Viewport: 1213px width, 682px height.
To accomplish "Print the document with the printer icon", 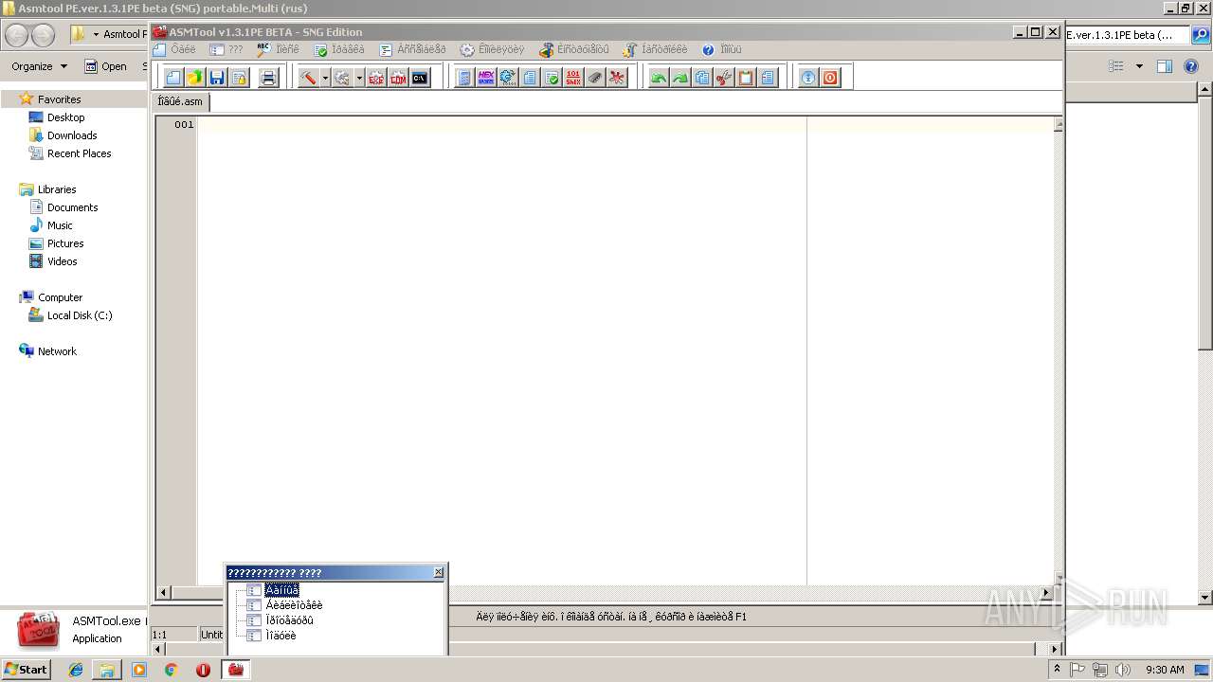I will [268, 78].
